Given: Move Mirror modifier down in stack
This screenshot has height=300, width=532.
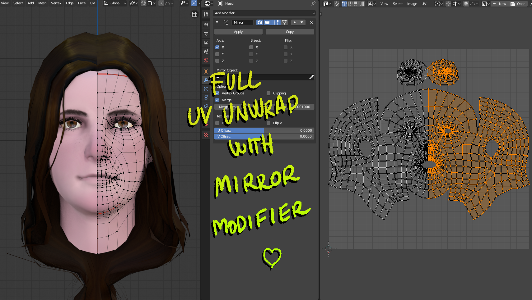Looking at the screenshot, I should pyautogui.click(x=302, y=22).
